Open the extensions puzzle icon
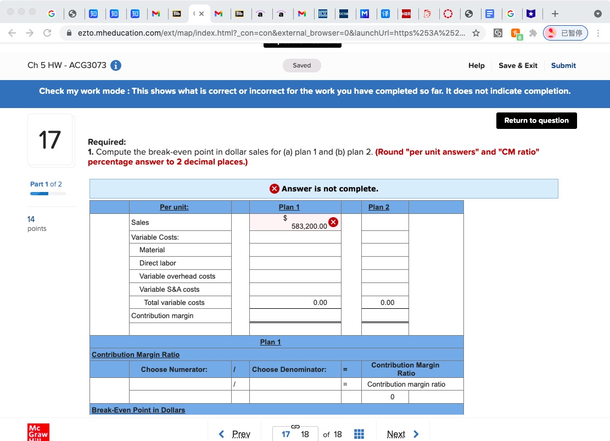The height and width of the screenshot is (441, 610). pyautogui.click(x=533, y=33)
